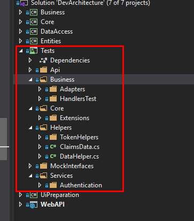194x221 pixels.
Task: Select the Api folder name
Action: [55, 70]
